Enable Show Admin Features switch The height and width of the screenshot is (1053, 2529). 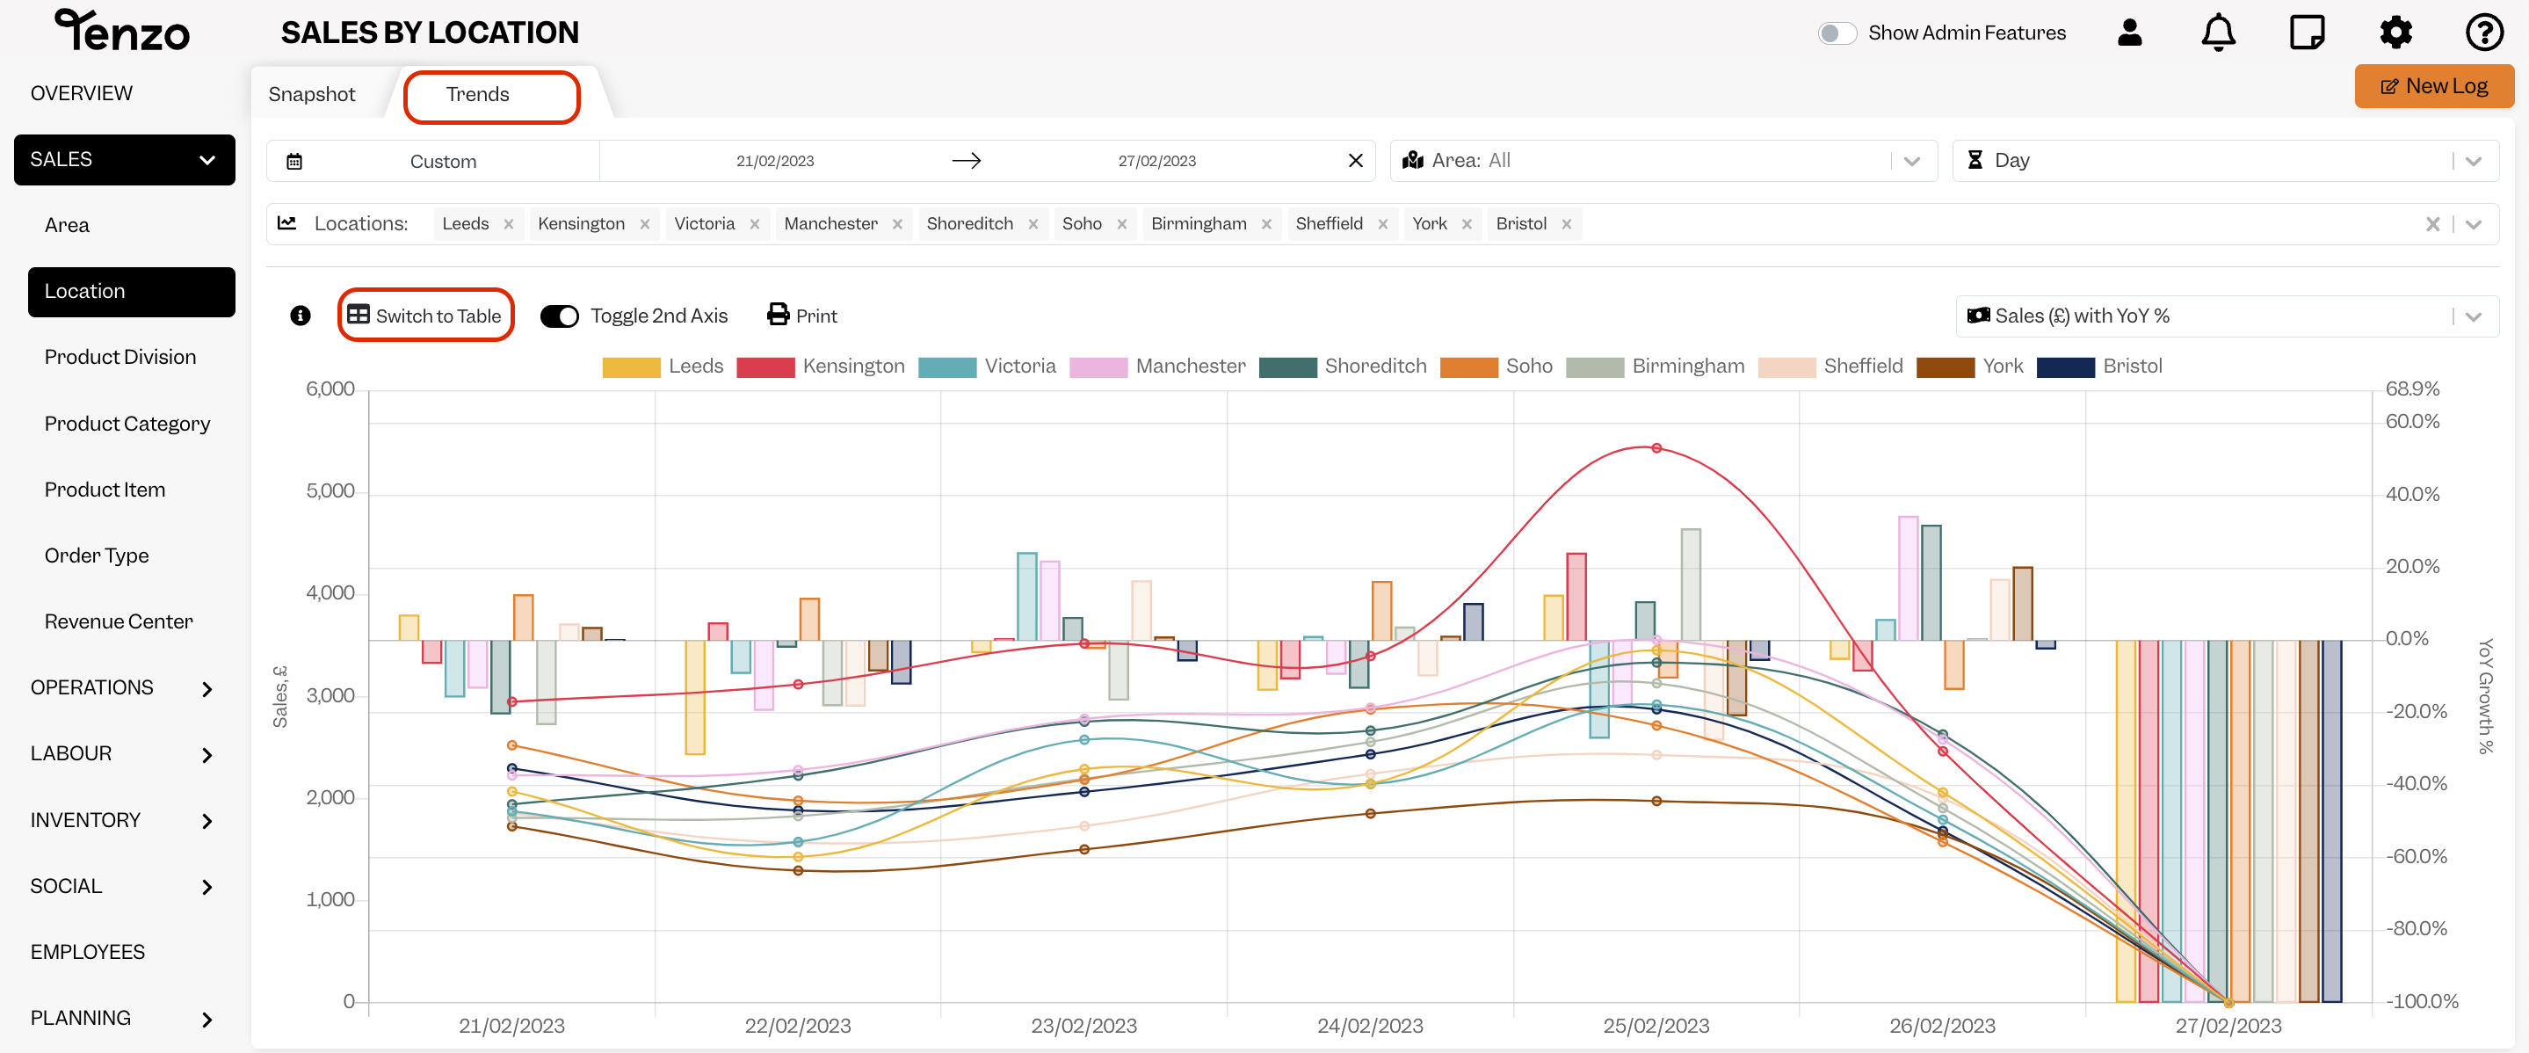tap(1837, 33)
